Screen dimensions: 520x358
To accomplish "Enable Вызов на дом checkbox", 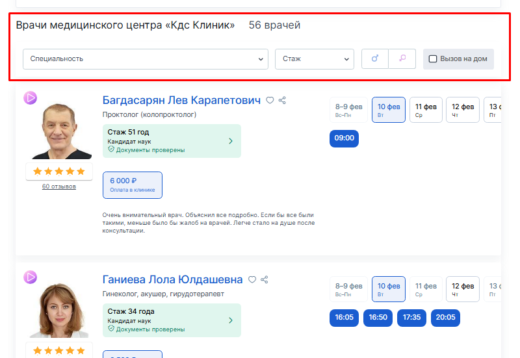I will (433, 58).
